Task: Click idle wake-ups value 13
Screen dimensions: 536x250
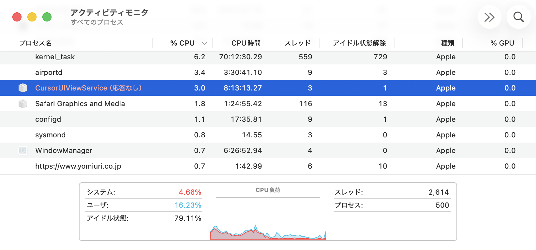Action: pyautogui.click(x=383, y=104)
